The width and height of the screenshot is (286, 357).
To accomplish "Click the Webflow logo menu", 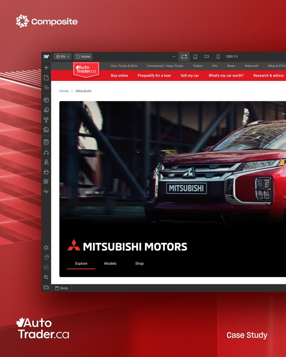I will coord(46,57).
